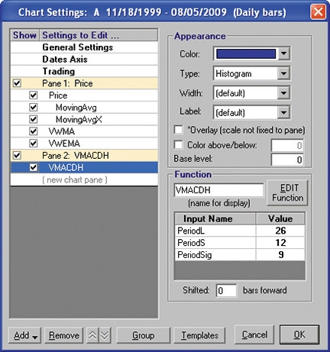Click the move-up double arrow icon
330x352 pixels.
92,335
